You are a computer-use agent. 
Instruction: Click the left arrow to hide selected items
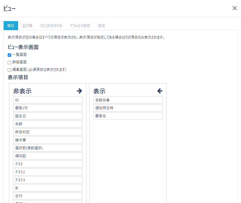pos(160,91)
